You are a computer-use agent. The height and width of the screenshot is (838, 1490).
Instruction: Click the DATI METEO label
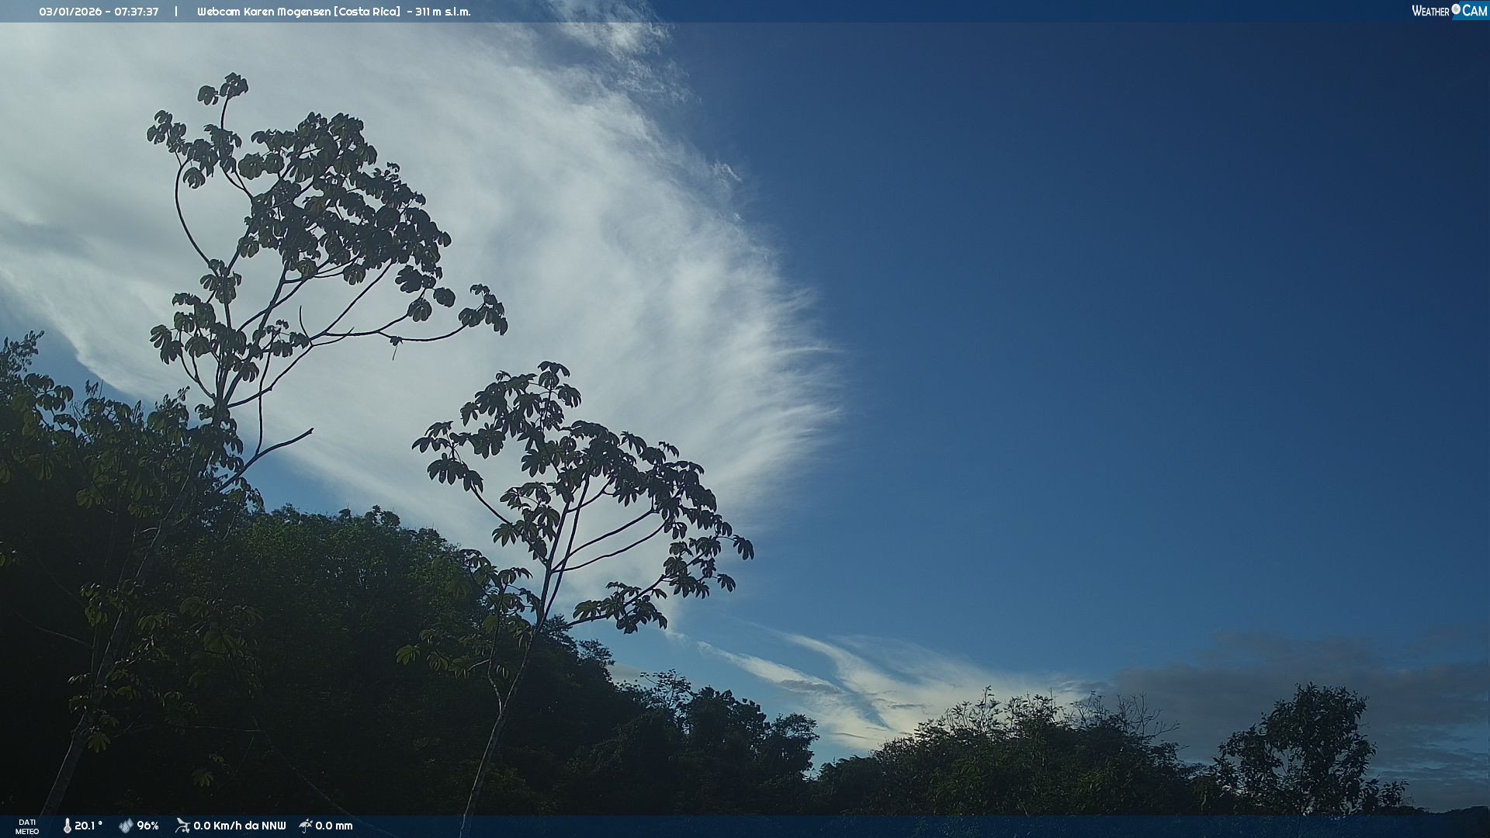(27, 826)
